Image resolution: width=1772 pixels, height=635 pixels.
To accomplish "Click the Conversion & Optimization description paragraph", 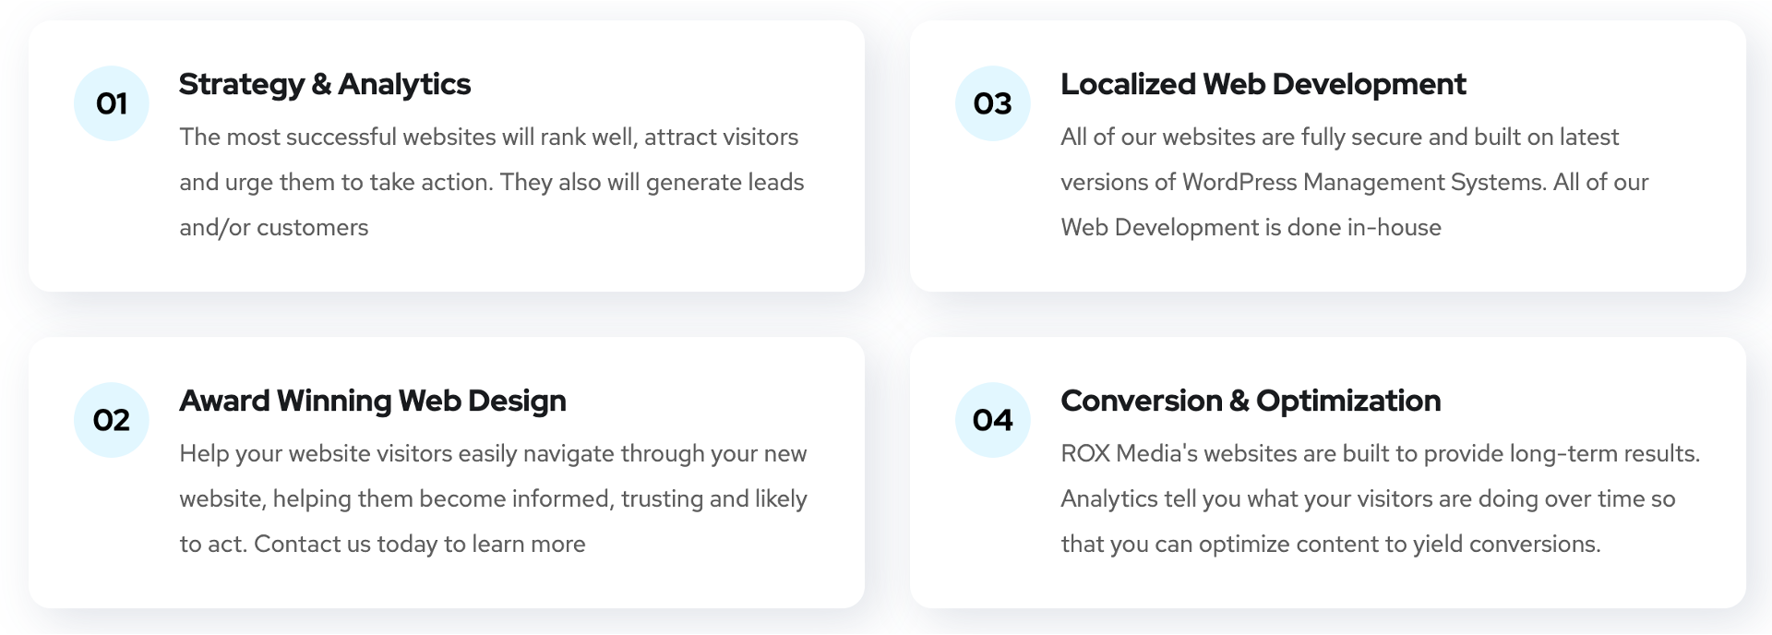I will click(1381, 498).
